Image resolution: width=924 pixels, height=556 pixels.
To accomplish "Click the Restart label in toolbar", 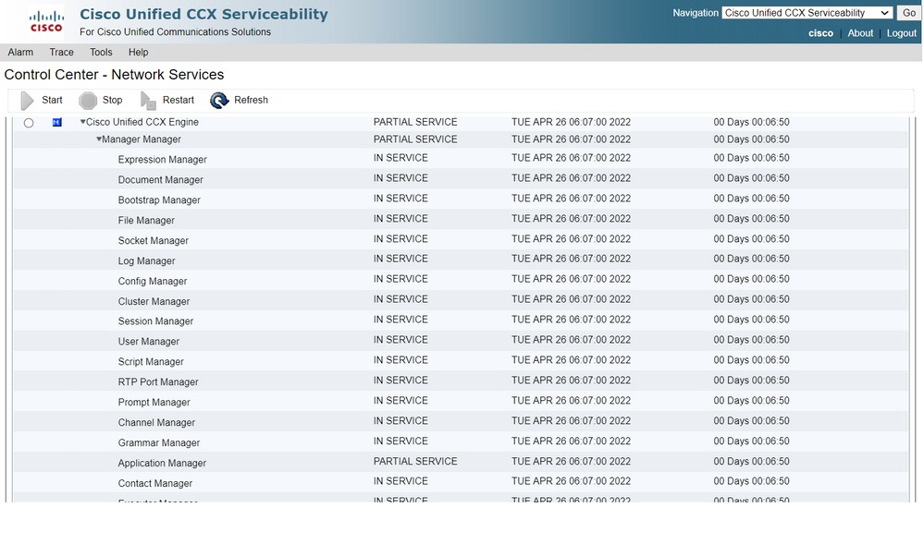I will click(x=178, y=100).
